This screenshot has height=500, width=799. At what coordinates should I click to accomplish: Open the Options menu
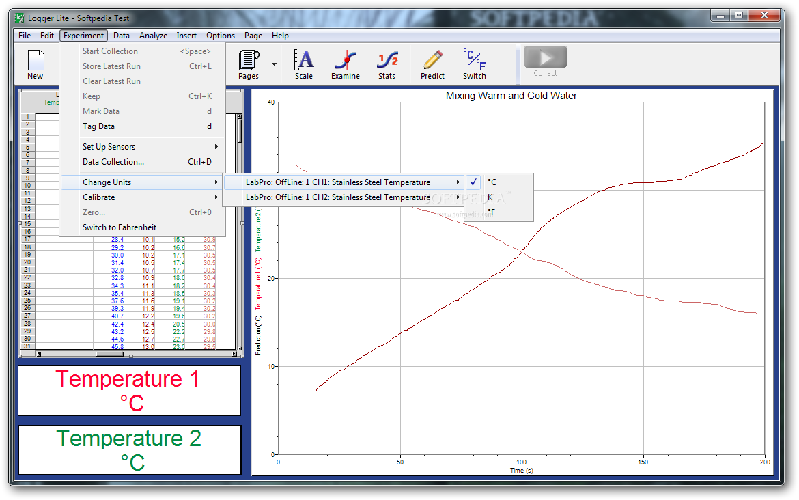[221, 35]
